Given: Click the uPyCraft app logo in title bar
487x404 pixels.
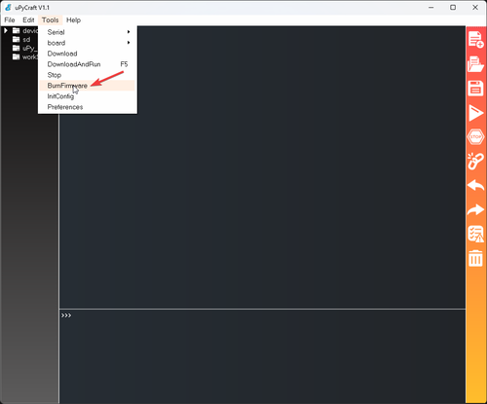Looking at the screenshot, I should (8, 8).
